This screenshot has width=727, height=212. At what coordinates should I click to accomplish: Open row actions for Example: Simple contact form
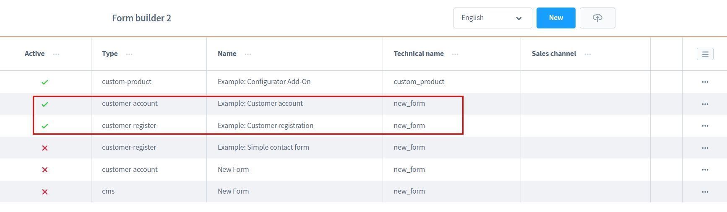[705, 148]
